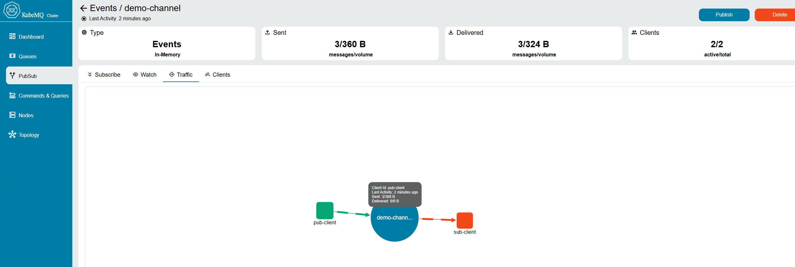The width and height of the screenshot is (795, 267).
Task: Open Dashboard from the sidebar
Action: pos(31,37)
